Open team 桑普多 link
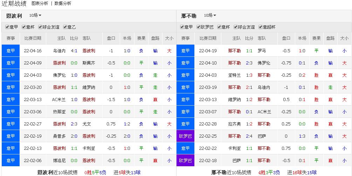Screen dimensions: 352x176 tap(60, 136)
